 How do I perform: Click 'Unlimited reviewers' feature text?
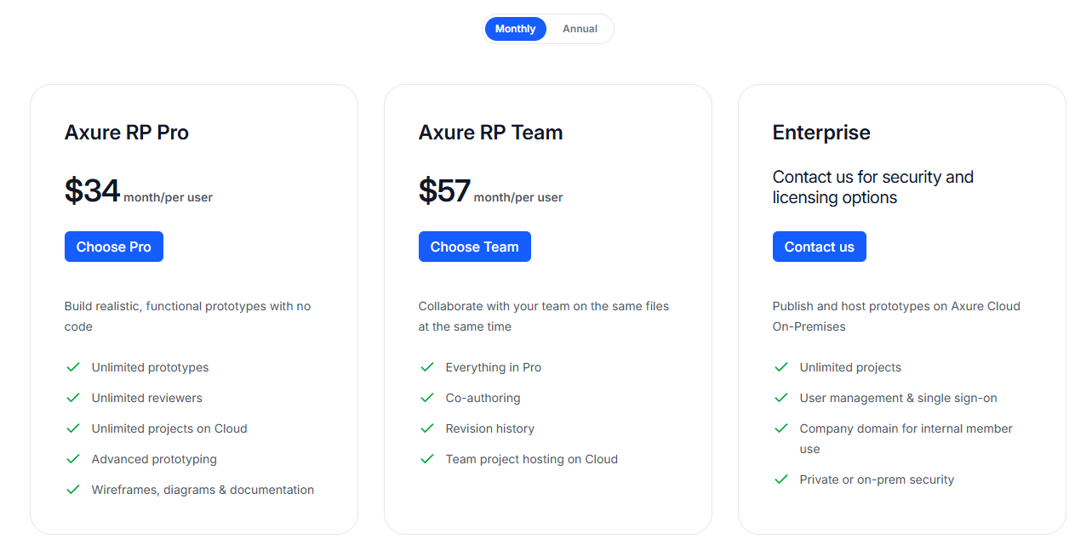pyautogui.click(x=147, y=398)
